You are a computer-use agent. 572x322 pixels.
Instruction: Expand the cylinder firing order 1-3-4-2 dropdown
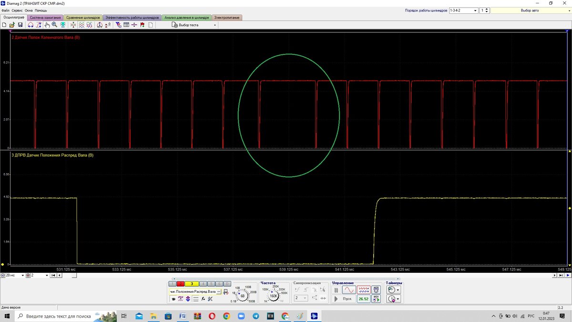click(475, 10)
